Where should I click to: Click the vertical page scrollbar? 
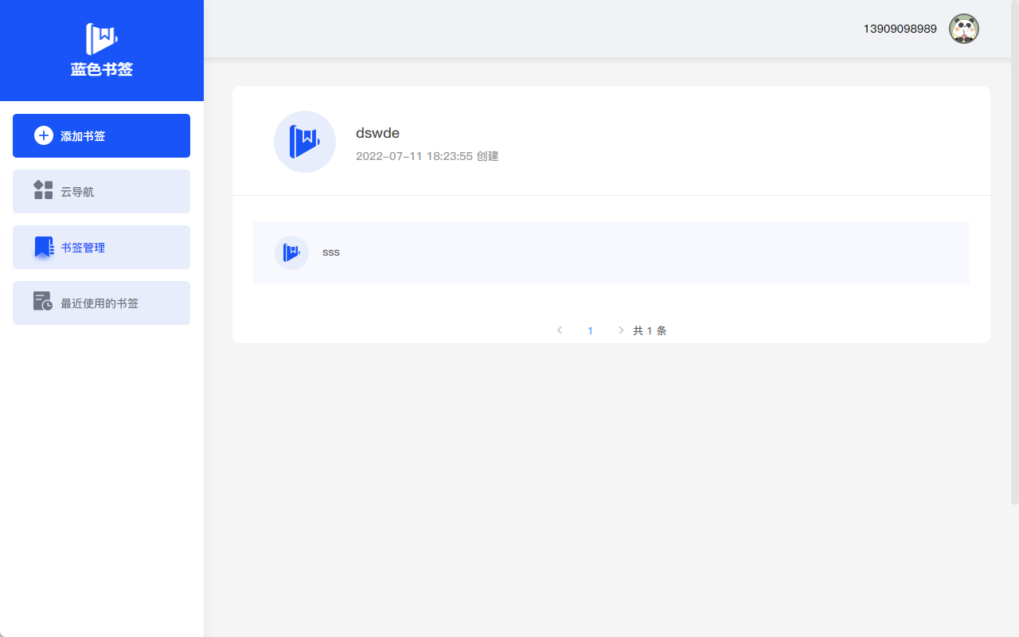click(1015, 252)
